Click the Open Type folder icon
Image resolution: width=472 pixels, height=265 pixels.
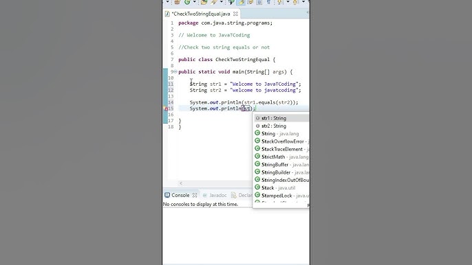click(204, 2)
